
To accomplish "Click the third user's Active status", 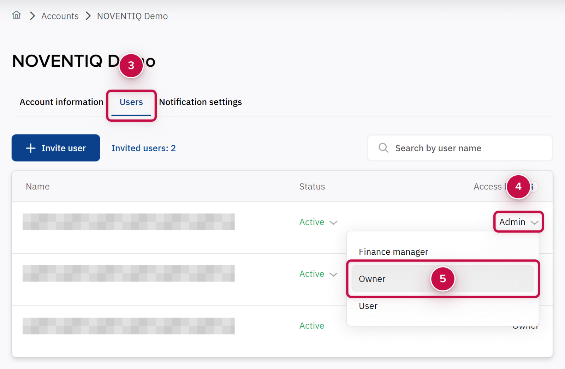I will pos(311,326).
